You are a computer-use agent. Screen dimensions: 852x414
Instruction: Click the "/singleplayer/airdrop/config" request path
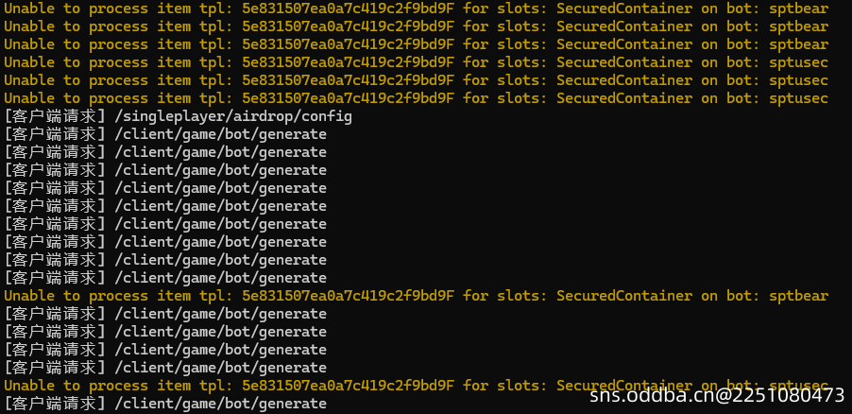coord(232,116)
